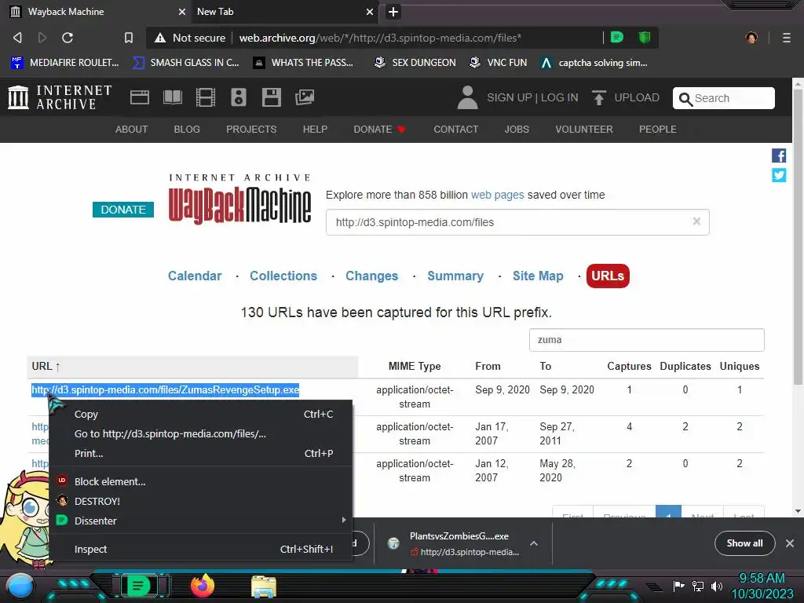804x603 pixels.
Task: Choose Print... in the context menu
Action: [200, 453]
